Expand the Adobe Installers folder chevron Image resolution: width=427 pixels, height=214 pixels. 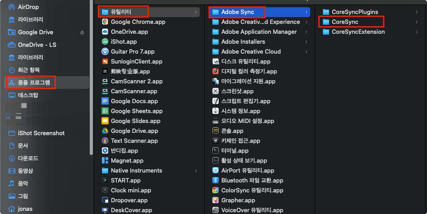coord(306,41)
